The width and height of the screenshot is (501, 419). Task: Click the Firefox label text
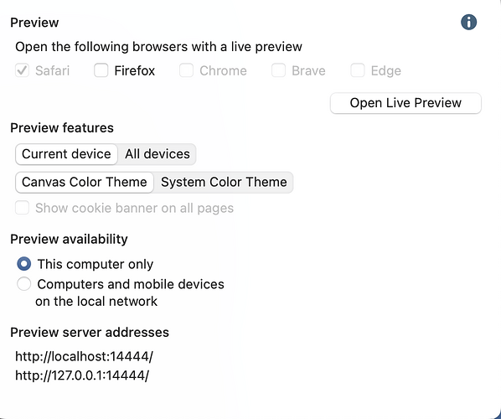135,70
